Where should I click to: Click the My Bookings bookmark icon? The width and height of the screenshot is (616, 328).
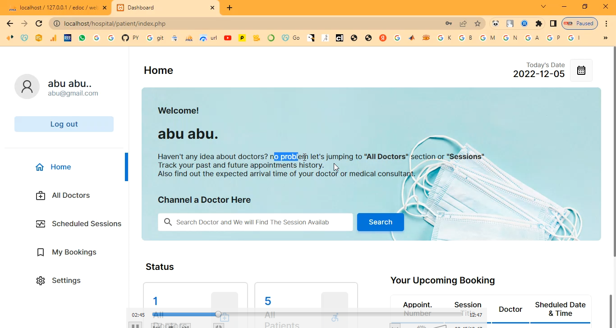click(41, 252)
